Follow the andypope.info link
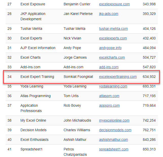Screen dimensions: 163x157 pyautogui.click(x=110, y=48)
